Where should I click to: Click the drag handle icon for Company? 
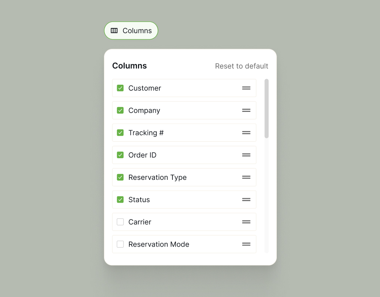coord(246,110)
